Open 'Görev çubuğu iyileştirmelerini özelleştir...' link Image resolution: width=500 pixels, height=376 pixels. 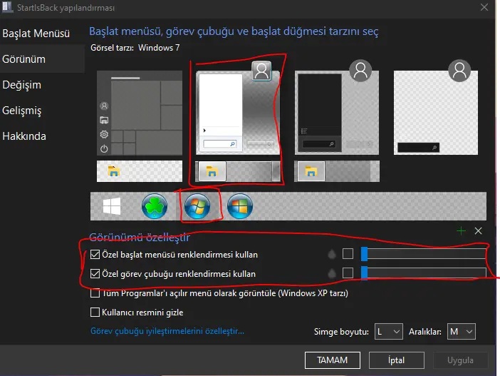click(x=167, y=331)
